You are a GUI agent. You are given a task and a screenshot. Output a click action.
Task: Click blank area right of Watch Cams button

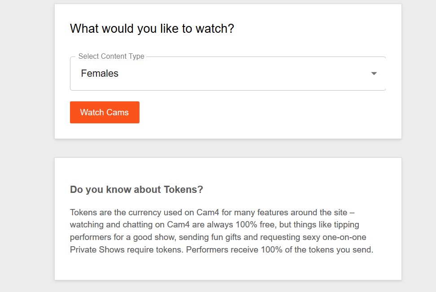point(264,112)
